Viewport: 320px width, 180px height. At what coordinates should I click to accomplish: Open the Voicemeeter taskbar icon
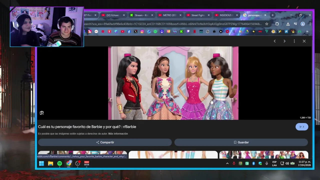[87, 163]
